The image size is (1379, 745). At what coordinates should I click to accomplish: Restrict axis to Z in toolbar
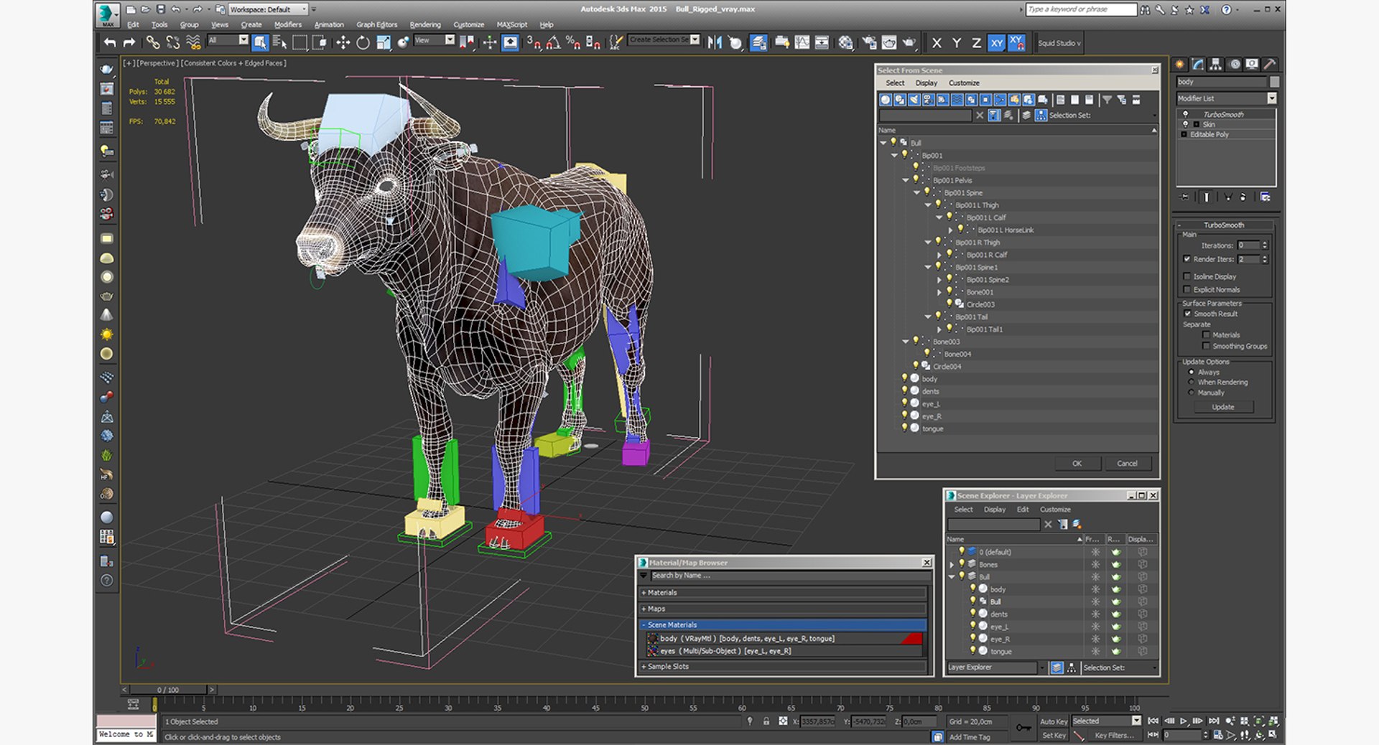tap(976, 43)
